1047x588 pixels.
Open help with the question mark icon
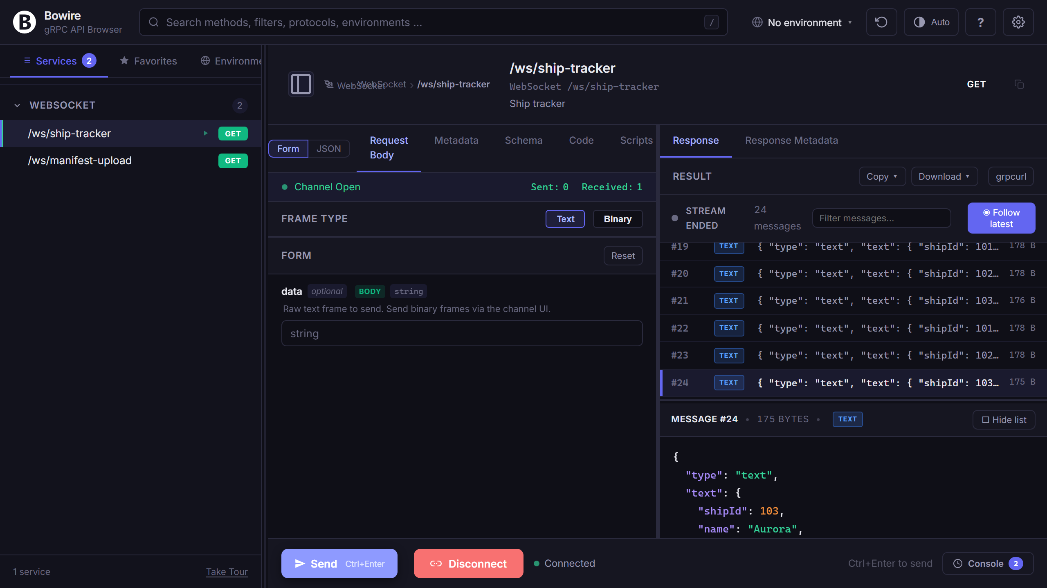pyautogui.click(x=980, y=22)
